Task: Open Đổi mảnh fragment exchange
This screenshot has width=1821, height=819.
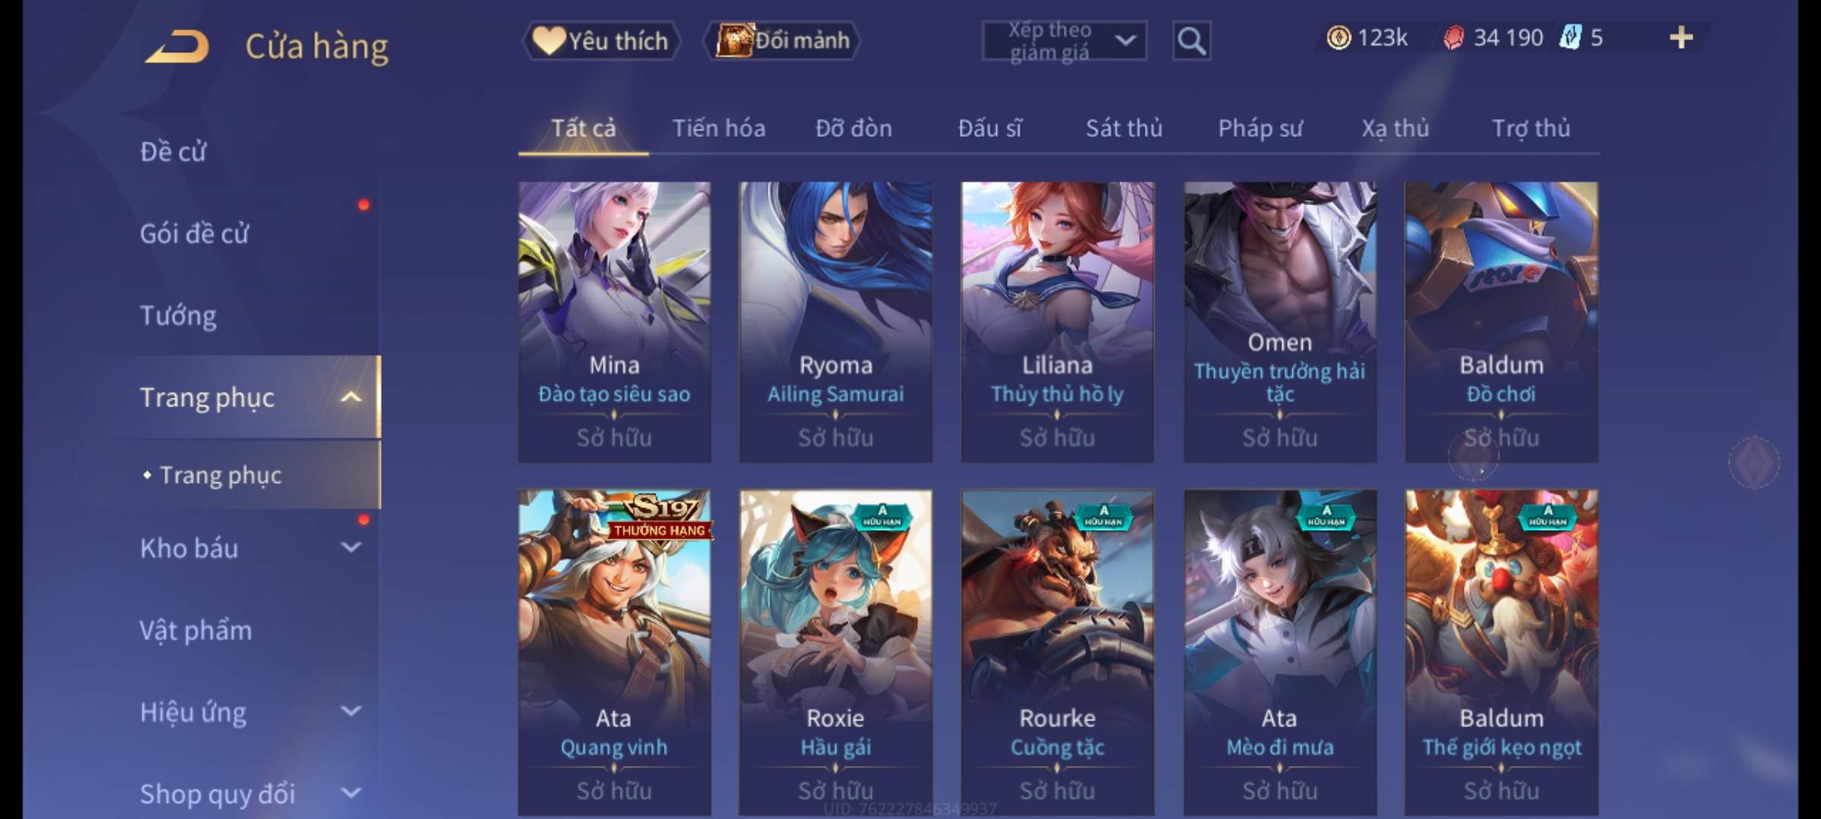Action: (x=782, y=40)
